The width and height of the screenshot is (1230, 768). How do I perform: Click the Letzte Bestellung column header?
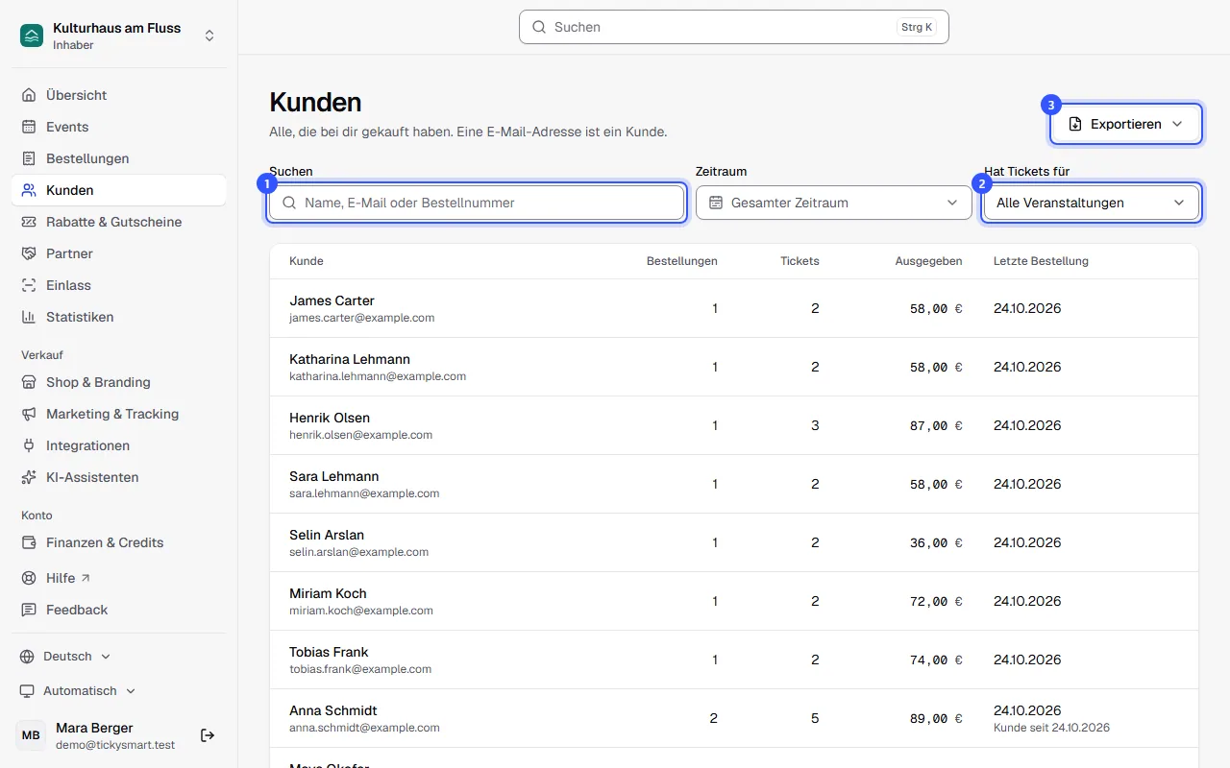(1041, 261)
